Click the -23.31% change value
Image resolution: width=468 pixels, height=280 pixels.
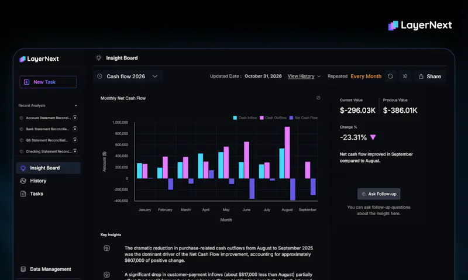[x=353, y=137]
